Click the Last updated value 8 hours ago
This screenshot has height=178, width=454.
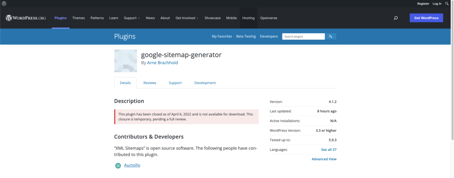327,111
